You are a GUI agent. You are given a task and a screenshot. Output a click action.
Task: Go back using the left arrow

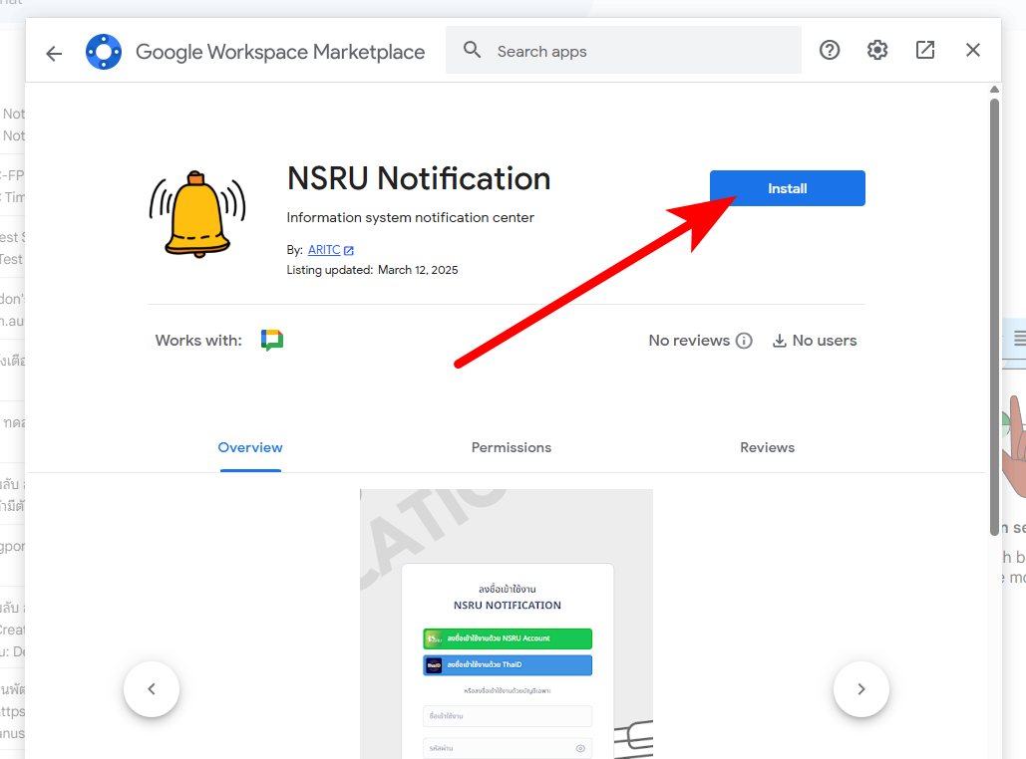[x=54, y=53]
